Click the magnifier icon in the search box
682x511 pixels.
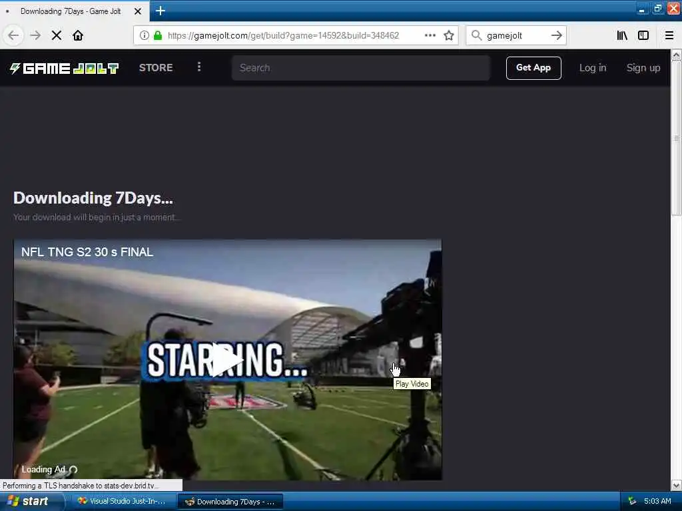[x=477, y=35]
